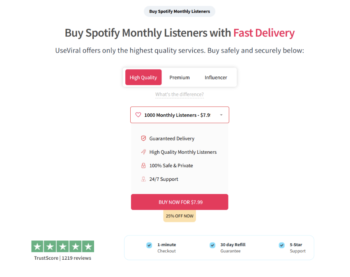This screenshot has height=277, width=350.
Task: Click the shield icon next to Guaranteed Delivery
Action: tap(143, 138)
